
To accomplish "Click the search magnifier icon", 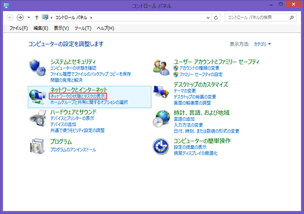I will 292,18.
